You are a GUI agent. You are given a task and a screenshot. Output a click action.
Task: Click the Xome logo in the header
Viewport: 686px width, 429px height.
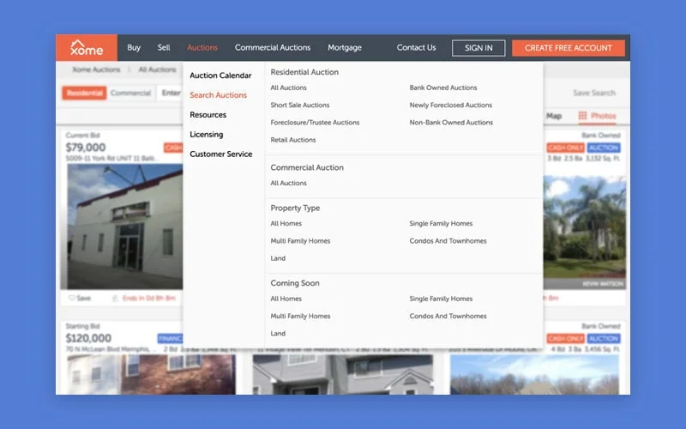click(86, 47)
